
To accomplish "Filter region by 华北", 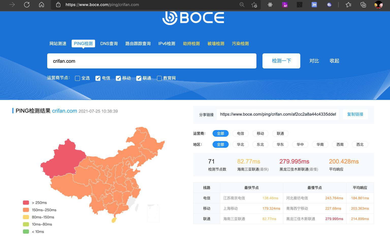I will click(240, 145).
